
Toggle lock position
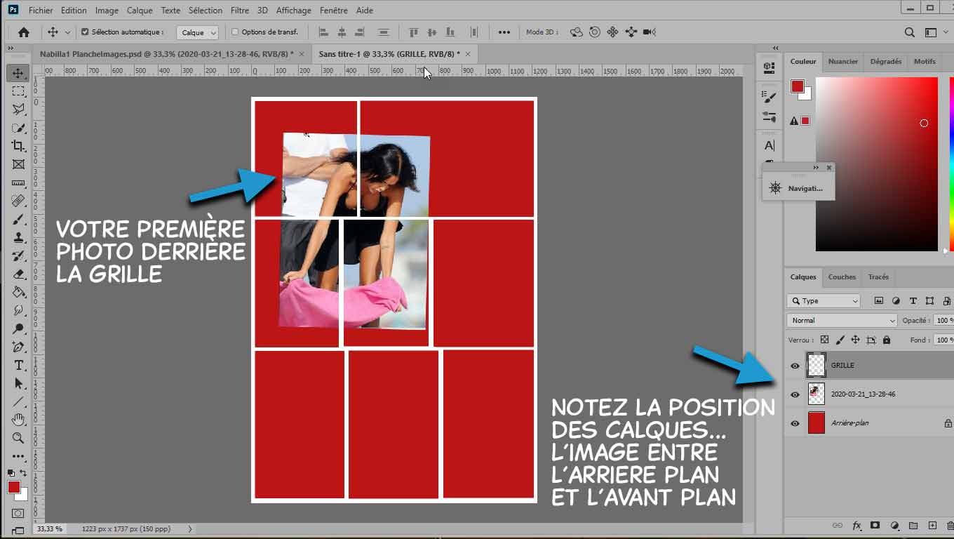pyautogui.click(x=856, y=340)
